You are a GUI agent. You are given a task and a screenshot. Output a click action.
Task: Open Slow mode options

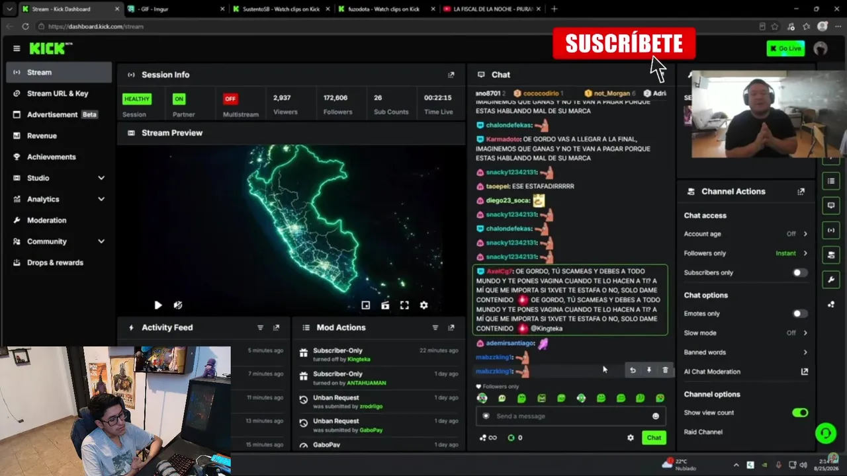[746, 333]
